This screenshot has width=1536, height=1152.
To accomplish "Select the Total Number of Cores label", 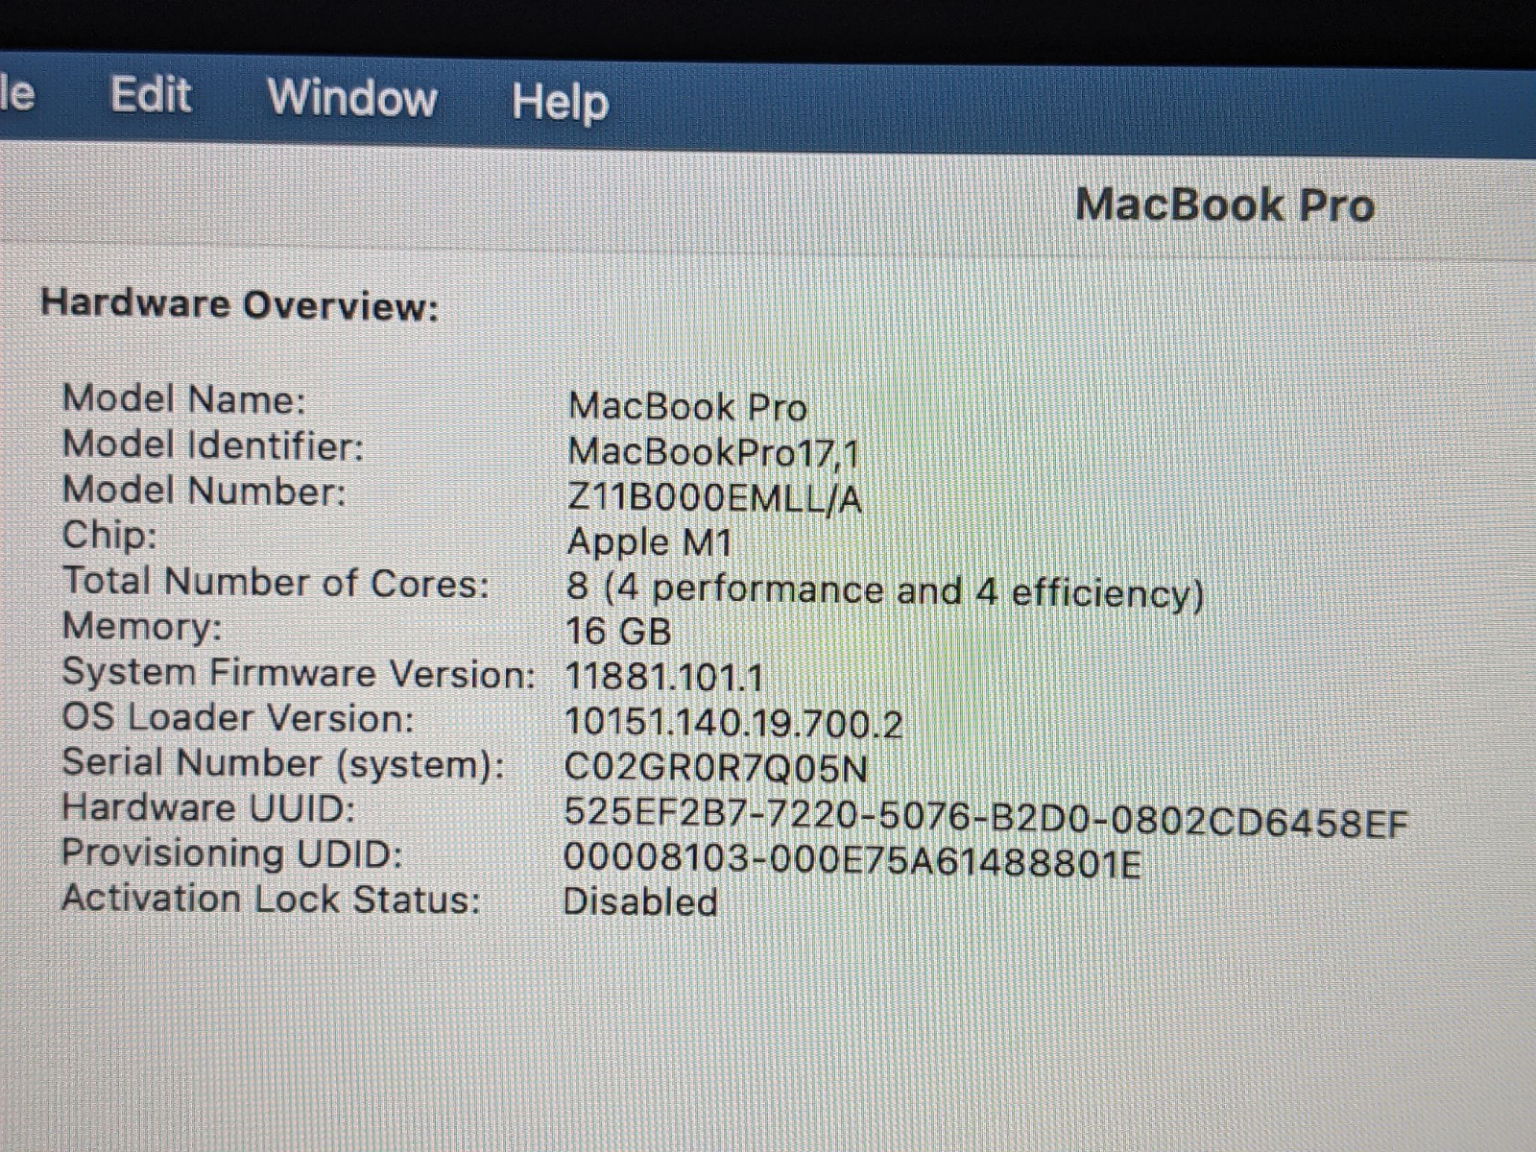I will coord(276,582).
